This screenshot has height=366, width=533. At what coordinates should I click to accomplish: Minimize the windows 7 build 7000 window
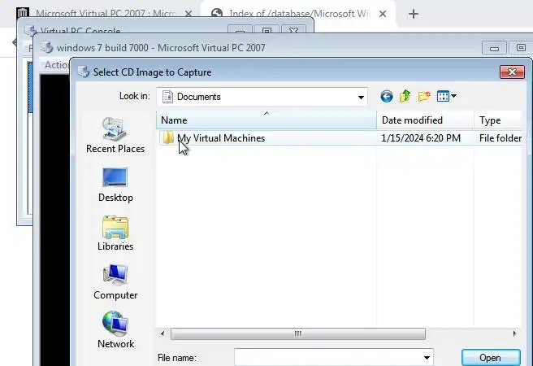494,48
